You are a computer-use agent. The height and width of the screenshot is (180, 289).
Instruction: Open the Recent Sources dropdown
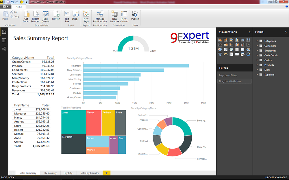click(36, 17)
